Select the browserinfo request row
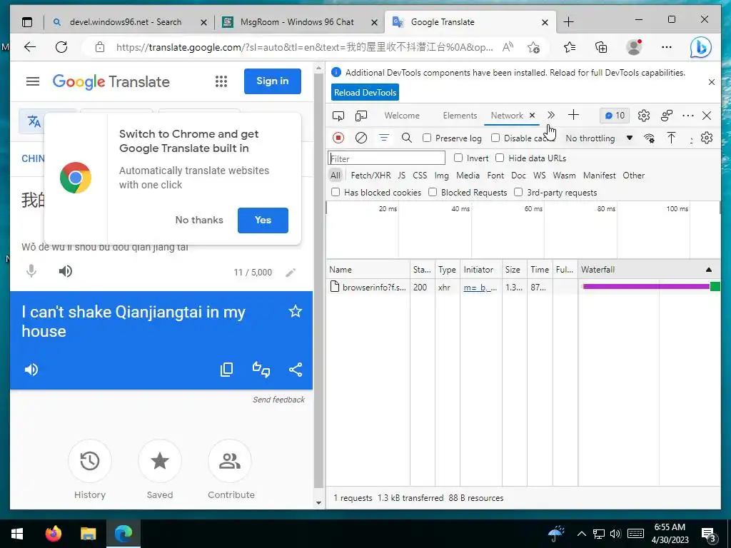731x548 pixels. coord(523,287)
